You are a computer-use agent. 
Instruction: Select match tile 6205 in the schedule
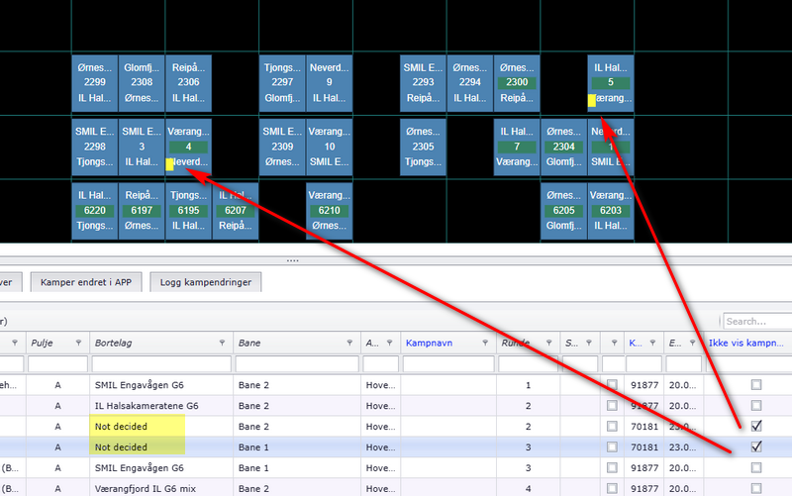pos(563,211)
